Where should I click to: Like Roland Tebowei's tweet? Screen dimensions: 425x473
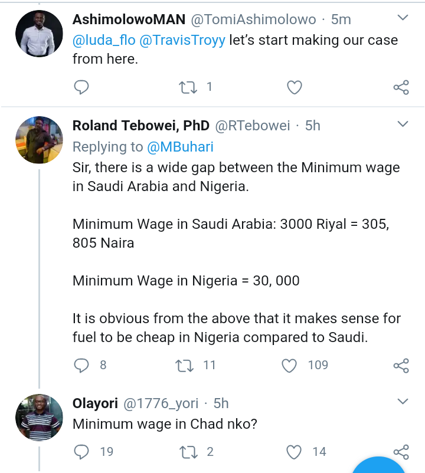[289, 366]
